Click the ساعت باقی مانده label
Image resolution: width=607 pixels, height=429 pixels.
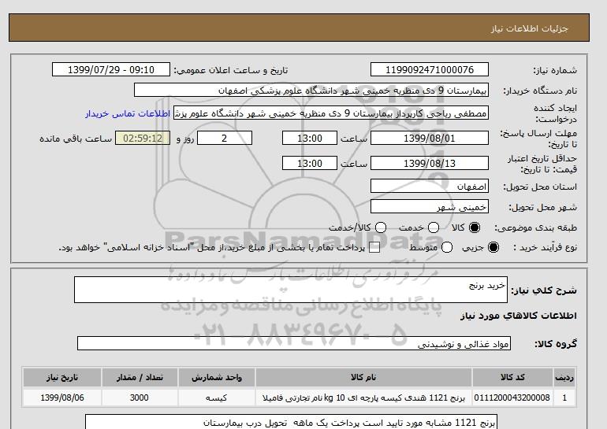76,139
